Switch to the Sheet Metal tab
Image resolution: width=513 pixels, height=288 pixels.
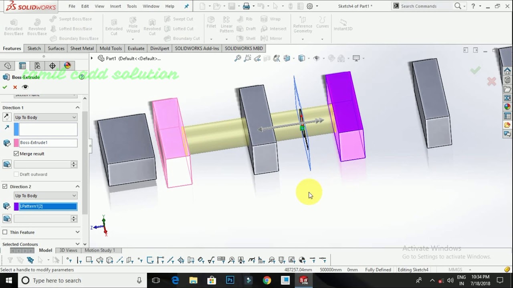[82, 48]
